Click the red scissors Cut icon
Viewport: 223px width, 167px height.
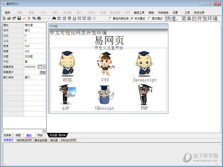29,18
